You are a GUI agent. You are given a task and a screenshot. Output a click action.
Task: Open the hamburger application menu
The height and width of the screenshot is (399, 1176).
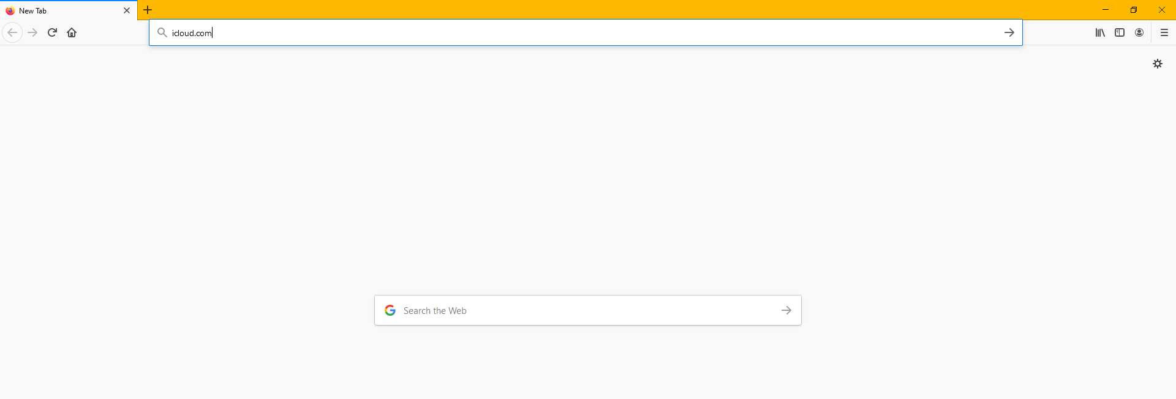tap(1164, 32)
